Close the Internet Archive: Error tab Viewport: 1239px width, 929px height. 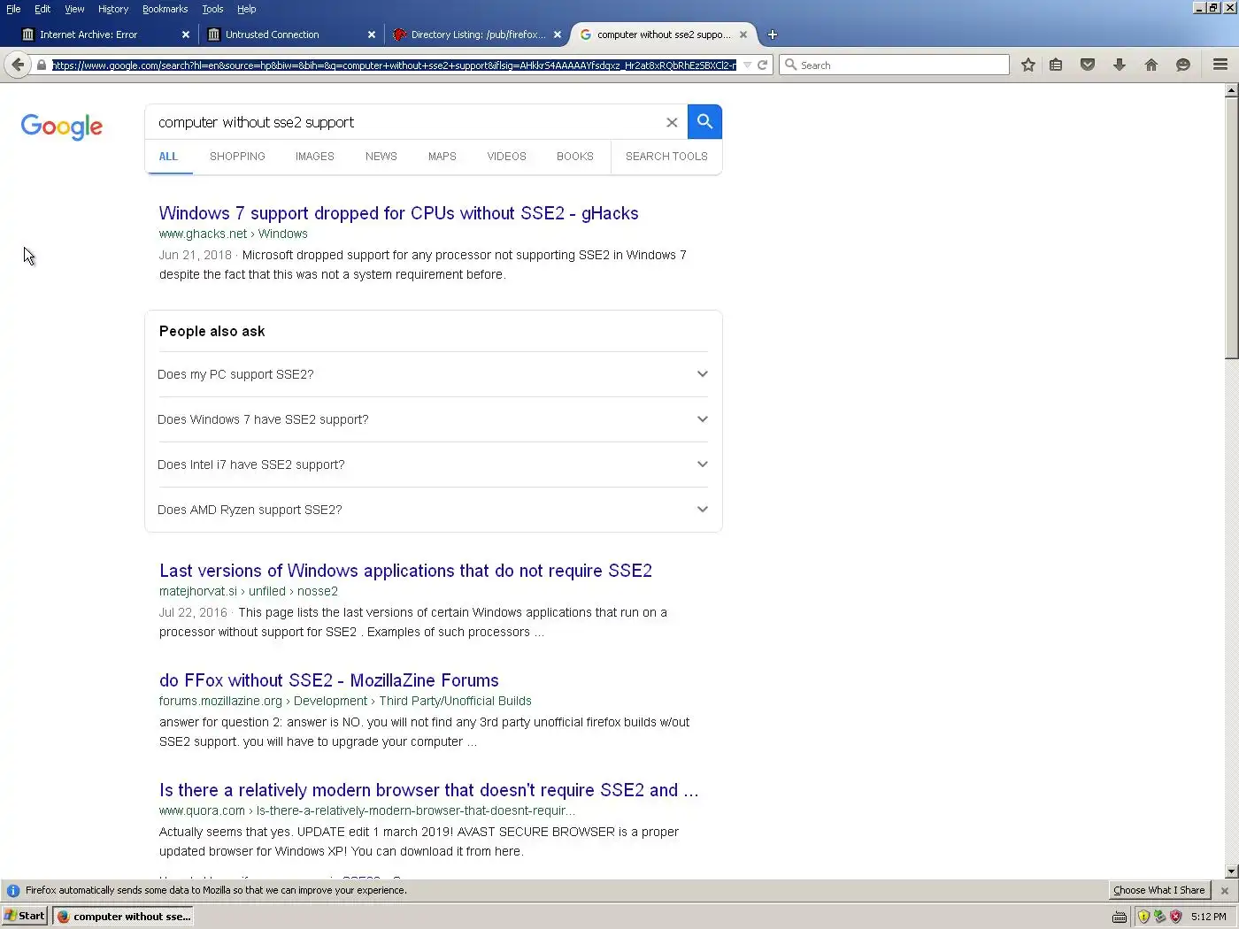tap(185, 35)
